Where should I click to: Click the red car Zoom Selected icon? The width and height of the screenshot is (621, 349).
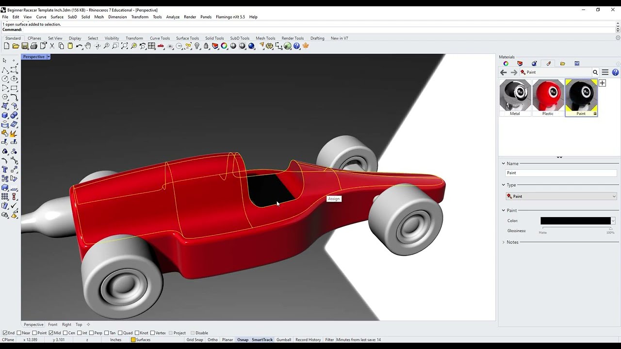161,46
